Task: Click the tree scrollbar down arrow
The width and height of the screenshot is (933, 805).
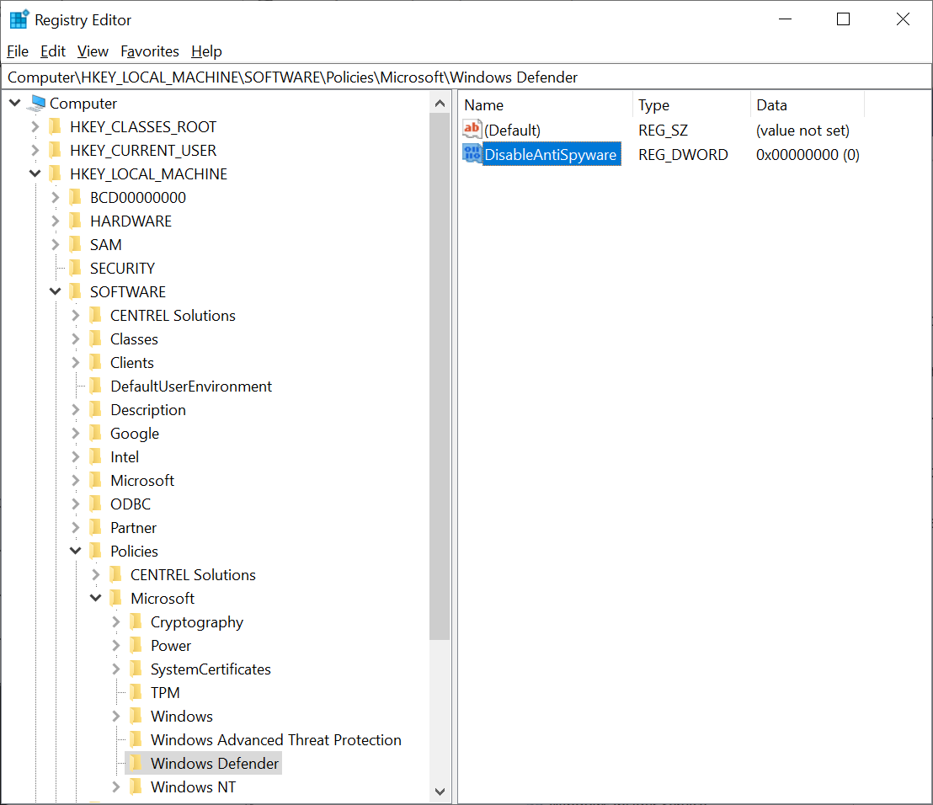Action: [440, 792]
